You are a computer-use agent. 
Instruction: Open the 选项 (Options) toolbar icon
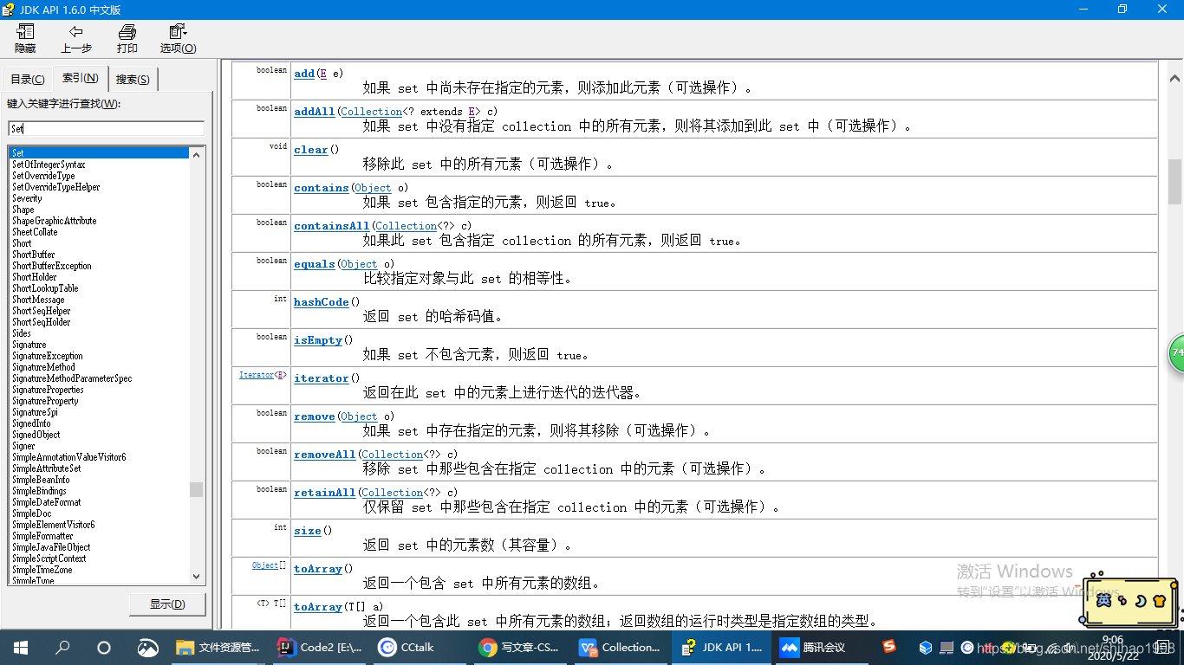[x=177, y=38]
